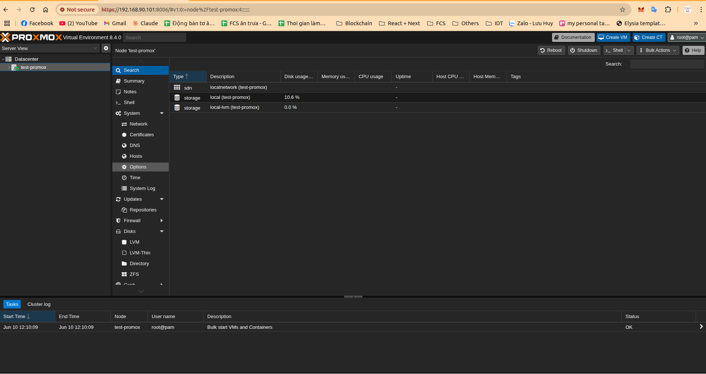
Task: Open the DNS configuration icon
Action: point(125,146)
